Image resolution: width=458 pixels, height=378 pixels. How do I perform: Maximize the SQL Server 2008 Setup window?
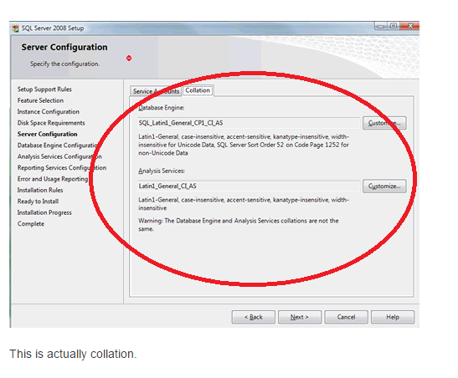394,26
